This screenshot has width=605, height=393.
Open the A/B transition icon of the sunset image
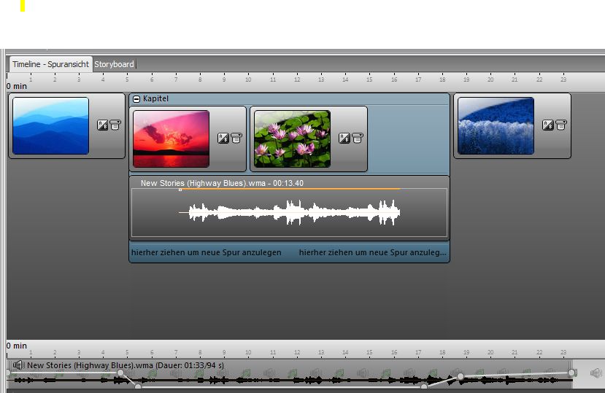coord(223,139)
